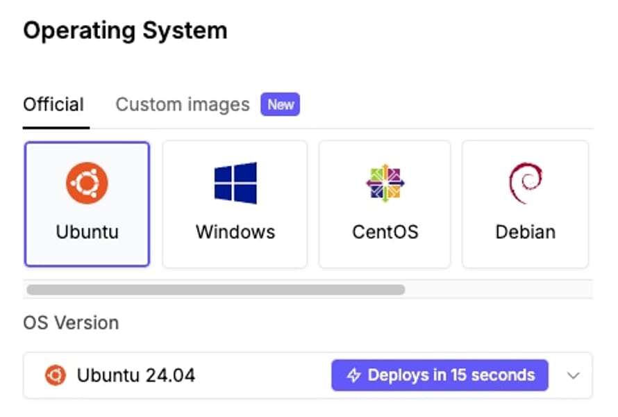618x417 pixels.
Task: Click the Operating System heading
Action: pyautogui.click(x=125, y=31)
